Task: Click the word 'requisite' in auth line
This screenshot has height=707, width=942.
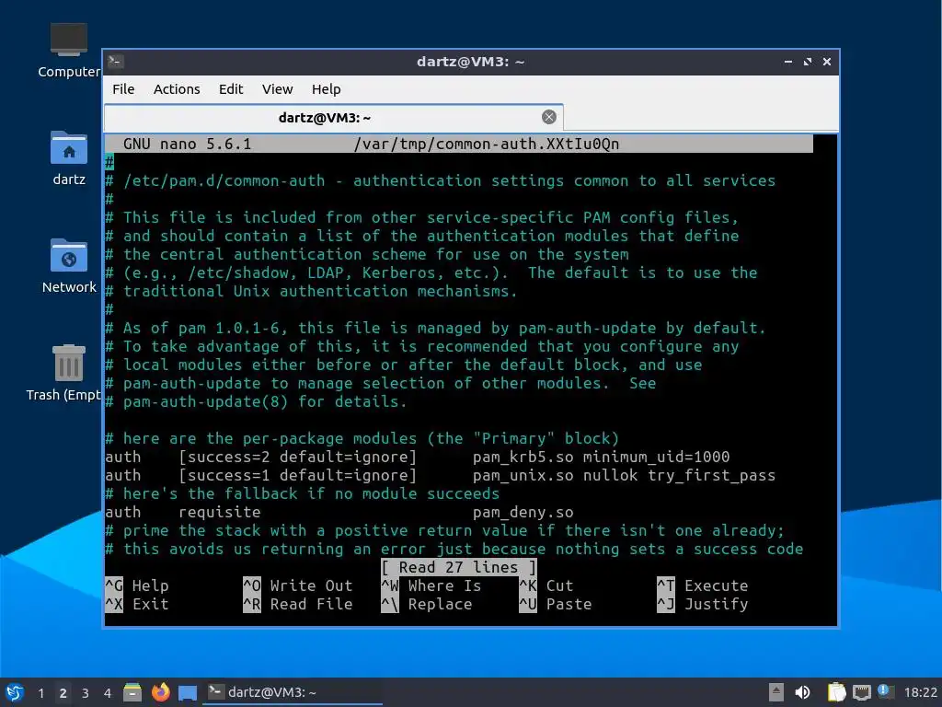Action: 219,512
